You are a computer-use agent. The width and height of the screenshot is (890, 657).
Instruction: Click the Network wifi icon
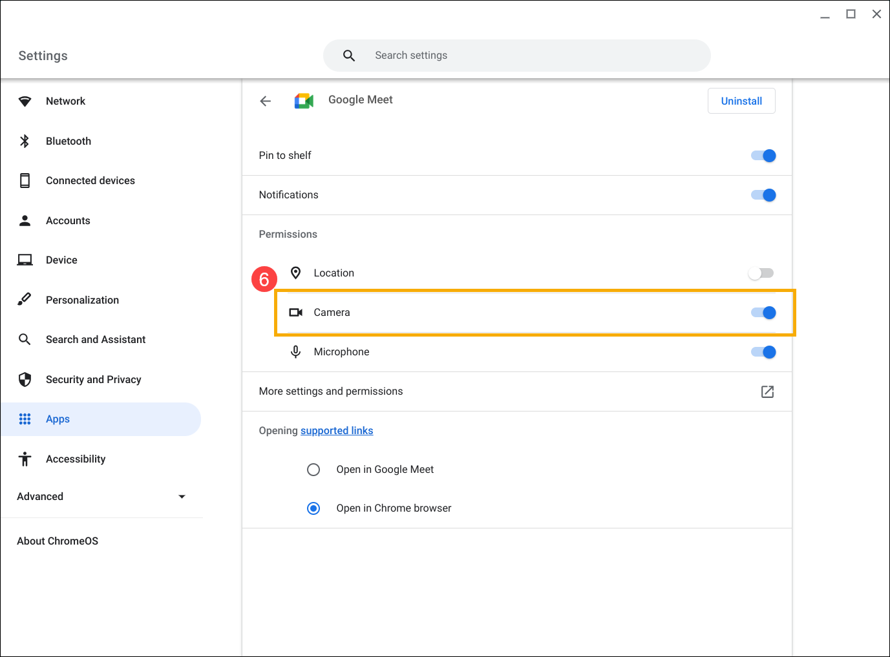click(25, 101)
